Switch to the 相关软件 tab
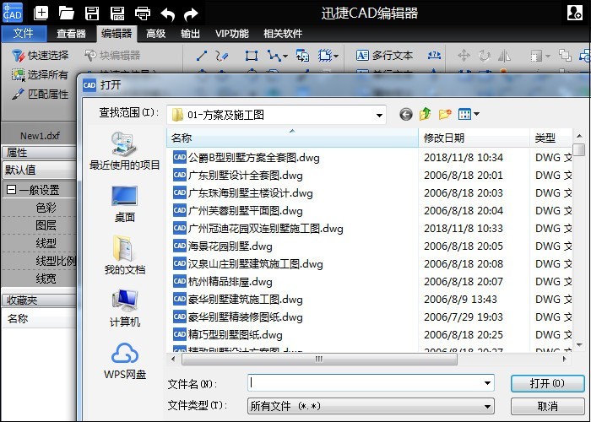This screenshot has height=422, width=591. click(x=283, y=34)
